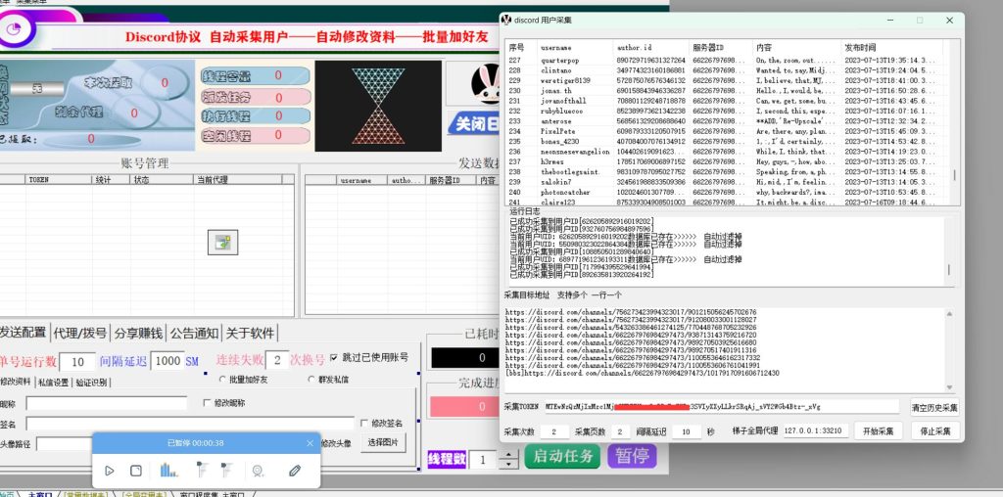This screenshot has height=497, width=1003.
Task: Choose the 群发私信 radio option
Action: [311, 379]
